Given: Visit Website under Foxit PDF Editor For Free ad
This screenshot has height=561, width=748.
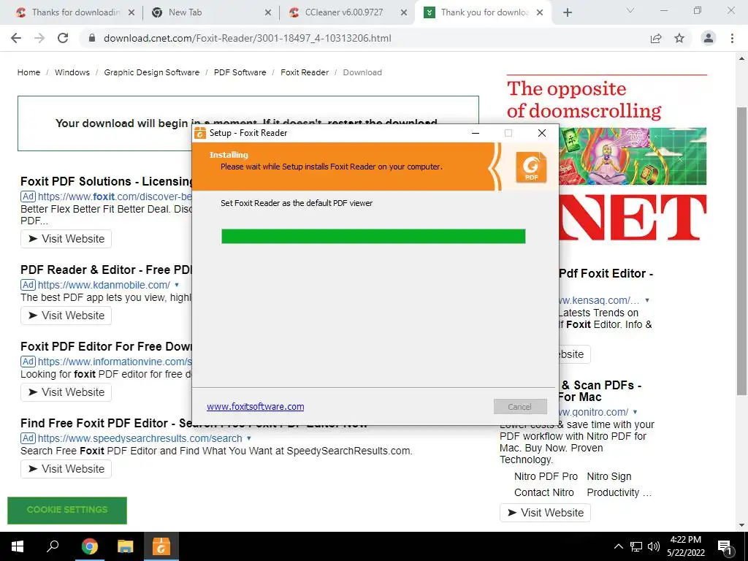Looking at the screenshot, I should point(66,392).
